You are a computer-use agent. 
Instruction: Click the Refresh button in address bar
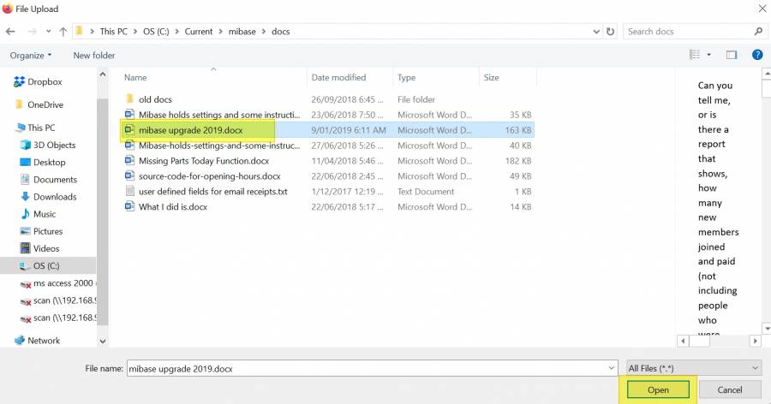610,32
